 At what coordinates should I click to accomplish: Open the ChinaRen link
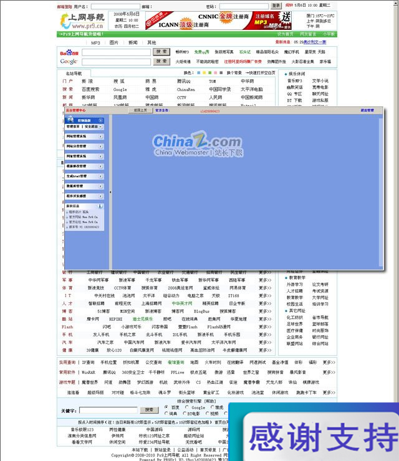186,89
